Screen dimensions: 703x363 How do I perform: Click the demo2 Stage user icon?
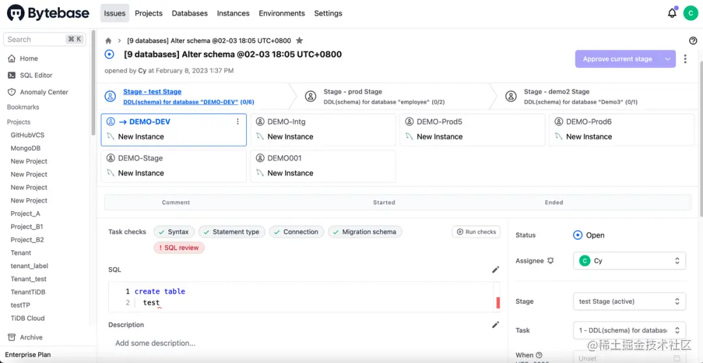[x=511, y=96]
